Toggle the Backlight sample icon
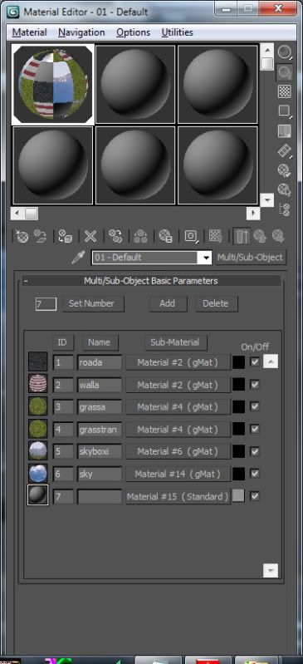This screenshot has width=303, height=664. pos(285,72)
